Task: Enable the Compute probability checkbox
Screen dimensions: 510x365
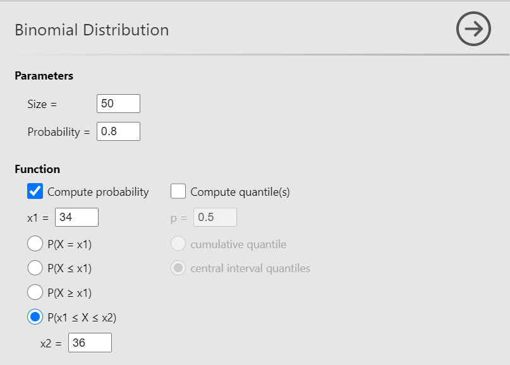Action: click(x=35, y=191)
